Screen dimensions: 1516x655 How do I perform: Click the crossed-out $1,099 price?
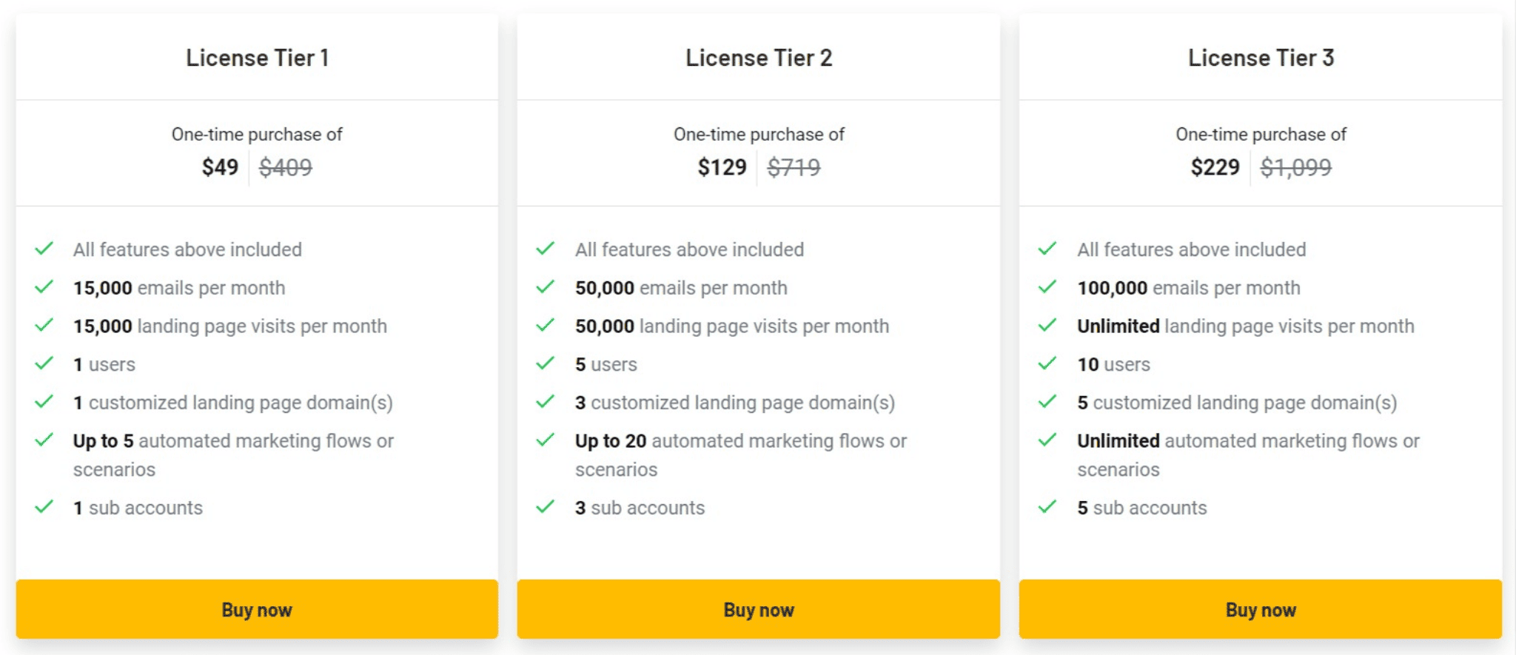point(1295,167)
